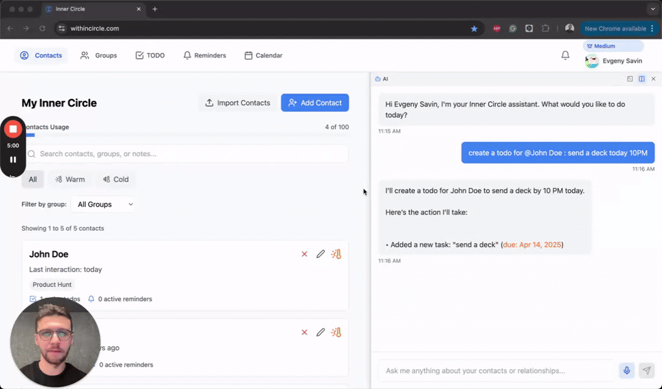Open Chrome extensions puzzle icon
The height and width of the screenshot is (389, 662).
(x=546, y=28)
